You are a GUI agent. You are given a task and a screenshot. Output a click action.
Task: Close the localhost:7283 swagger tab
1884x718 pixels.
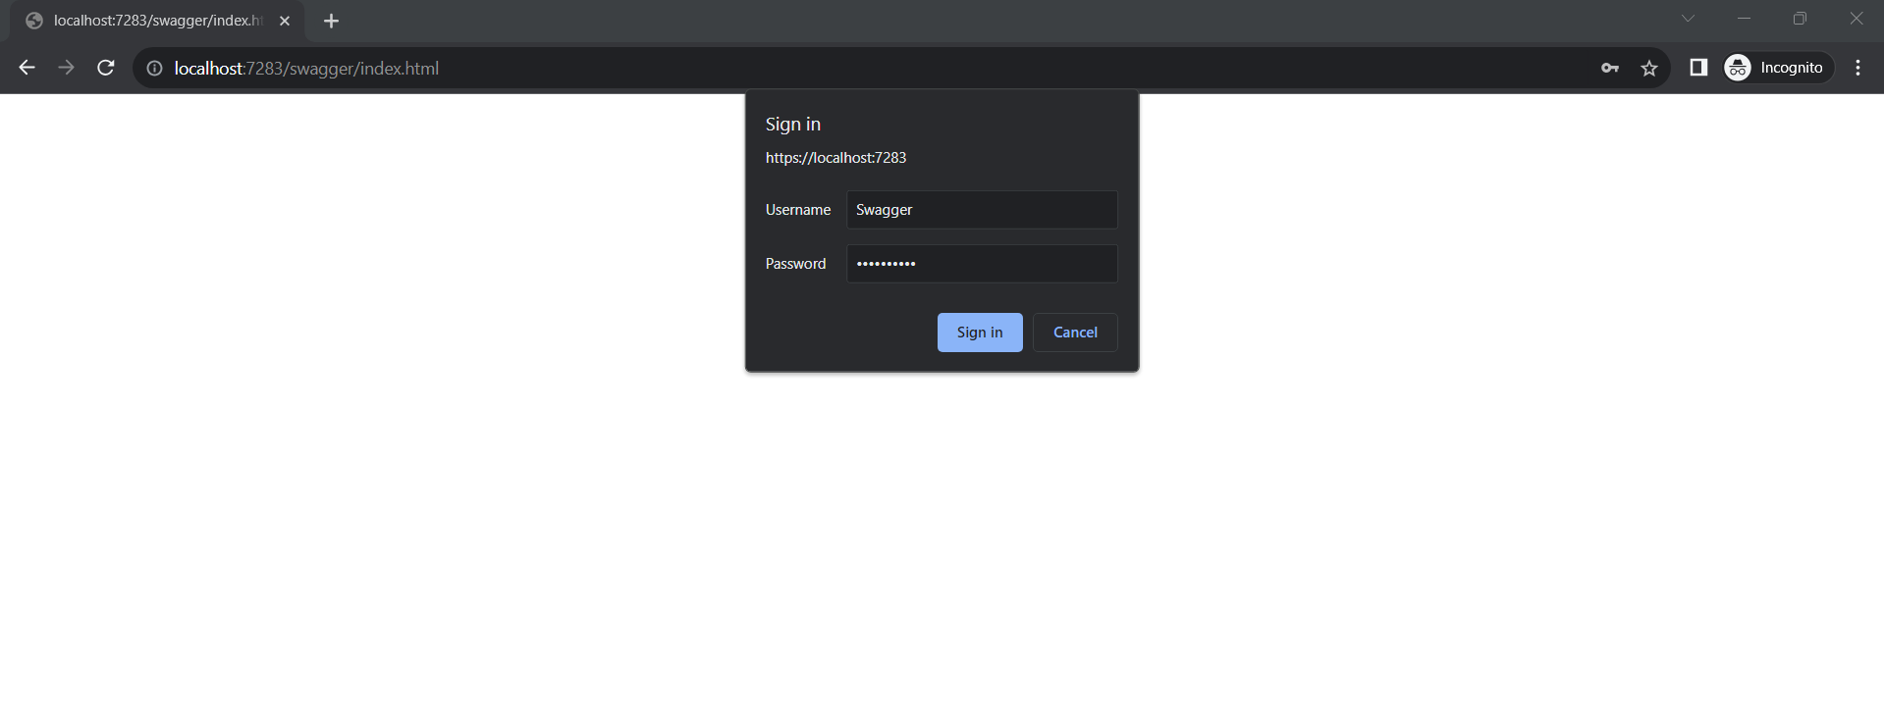[x=285, y=21]
